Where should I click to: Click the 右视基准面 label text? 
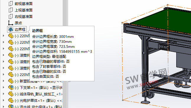[x=24, y=16]
